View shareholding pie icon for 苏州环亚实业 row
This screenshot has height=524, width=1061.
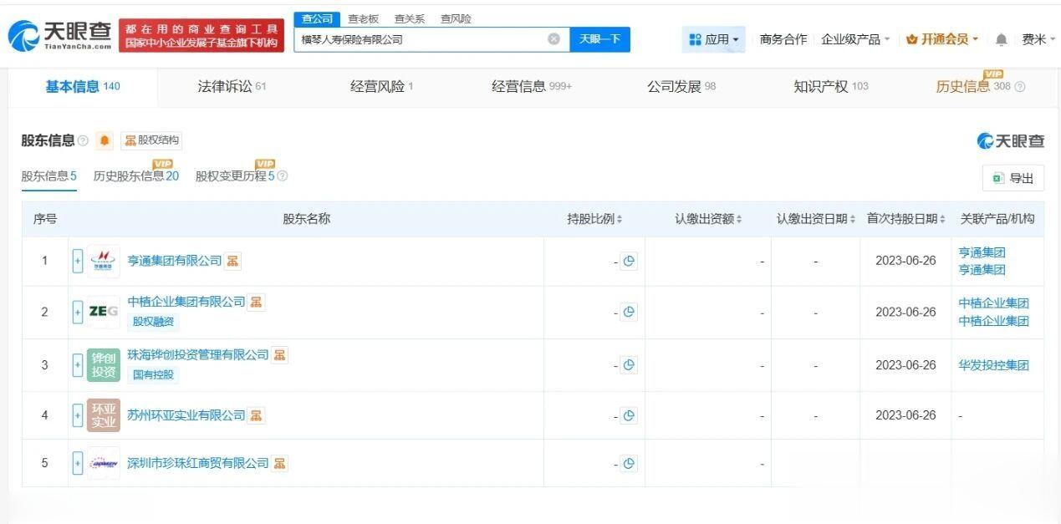pyautogui.click(x=629, y=415)
